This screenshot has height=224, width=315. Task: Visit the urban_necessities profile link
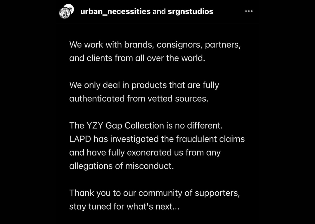[x=115, y=11]
